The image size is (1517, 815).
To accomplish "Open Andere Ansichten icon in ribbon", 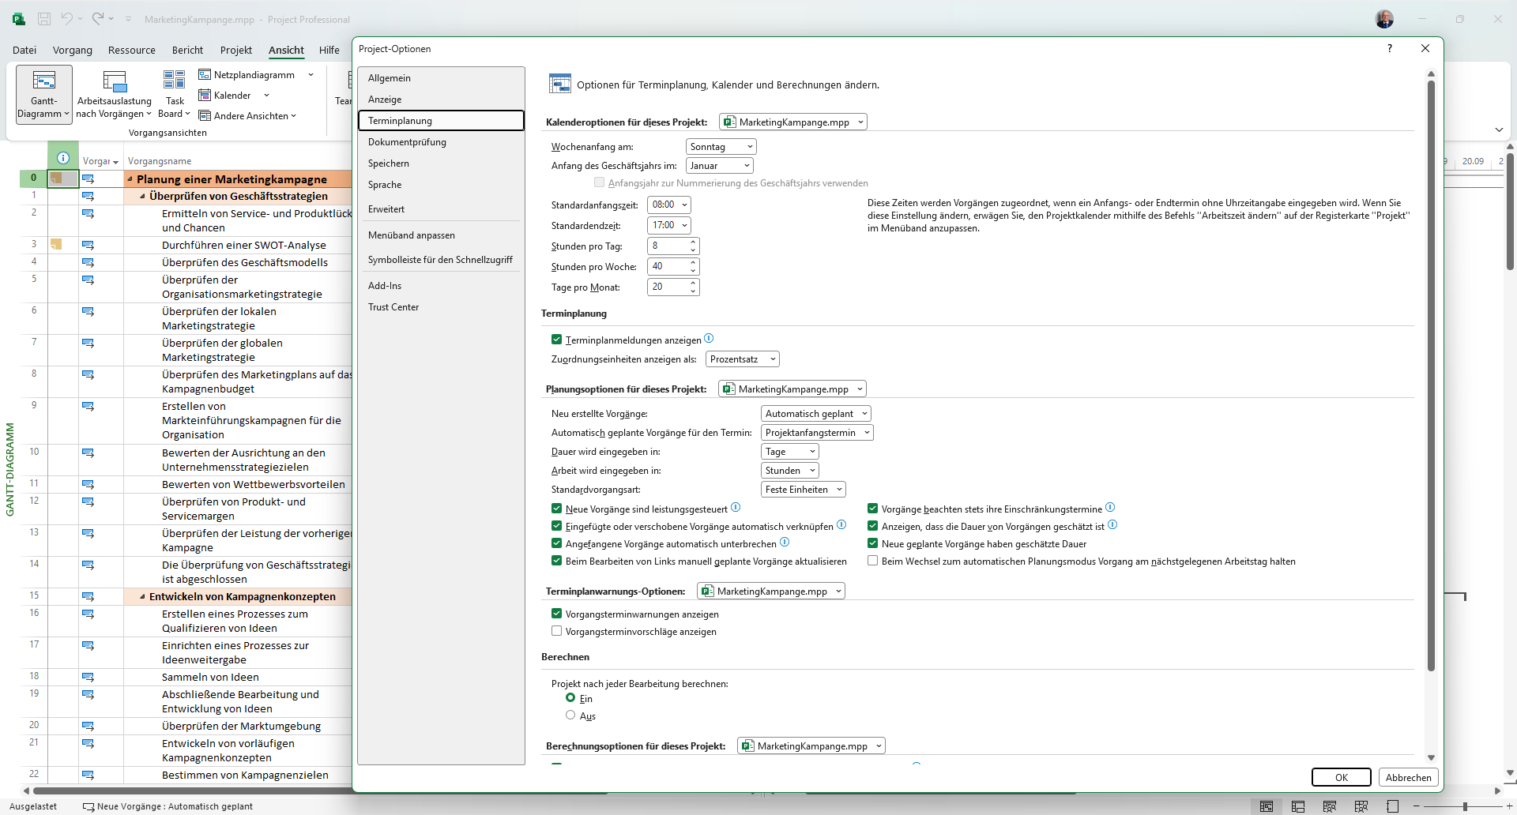I will (205, 115).
